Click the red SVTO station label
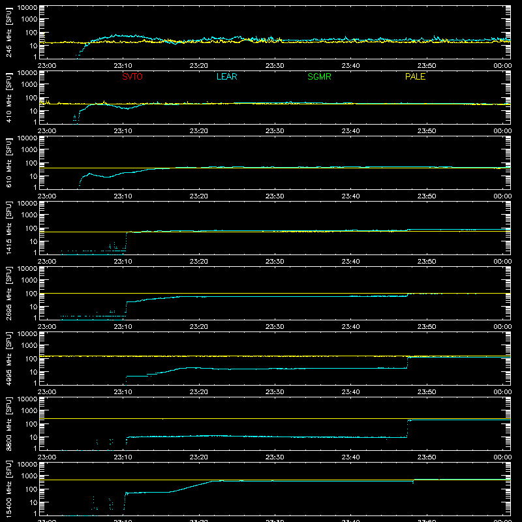The height and width of the screenshot is (522, 522). [x=132, y=76]
